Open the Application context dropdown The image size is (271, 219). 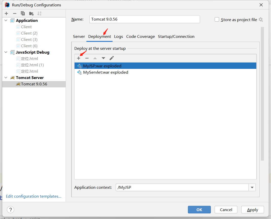click(252, 187)
